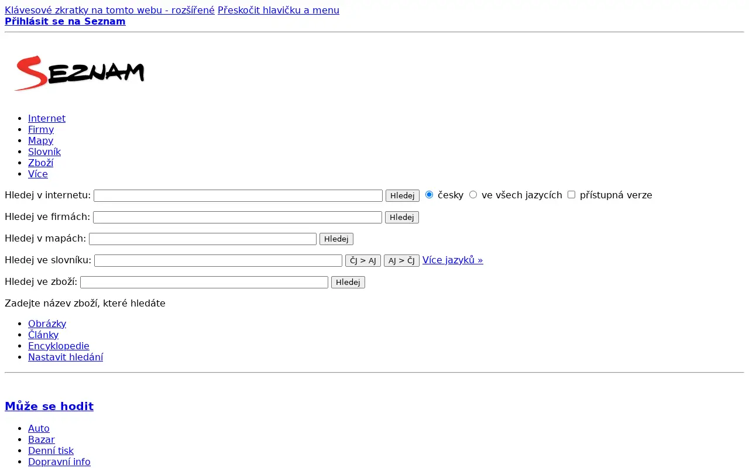Click Hledej button for zboží search
Image resolution: width=749 pixels, height=468 pixels.
click(348, 282)
